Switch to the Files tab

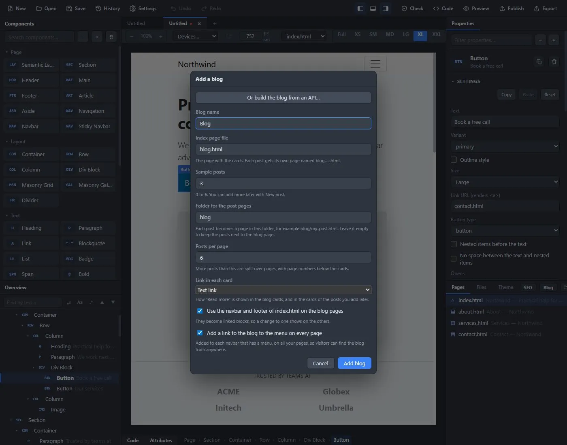click(481, 287)
